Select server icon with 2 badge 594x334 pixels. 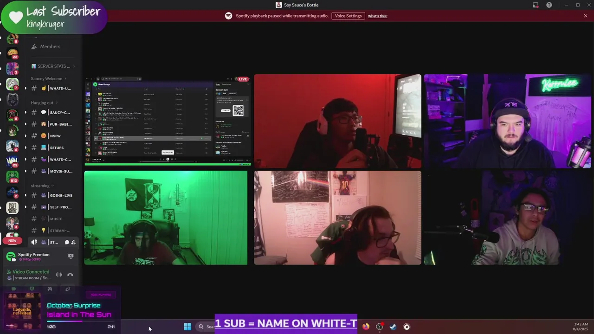tap(13, 192)
